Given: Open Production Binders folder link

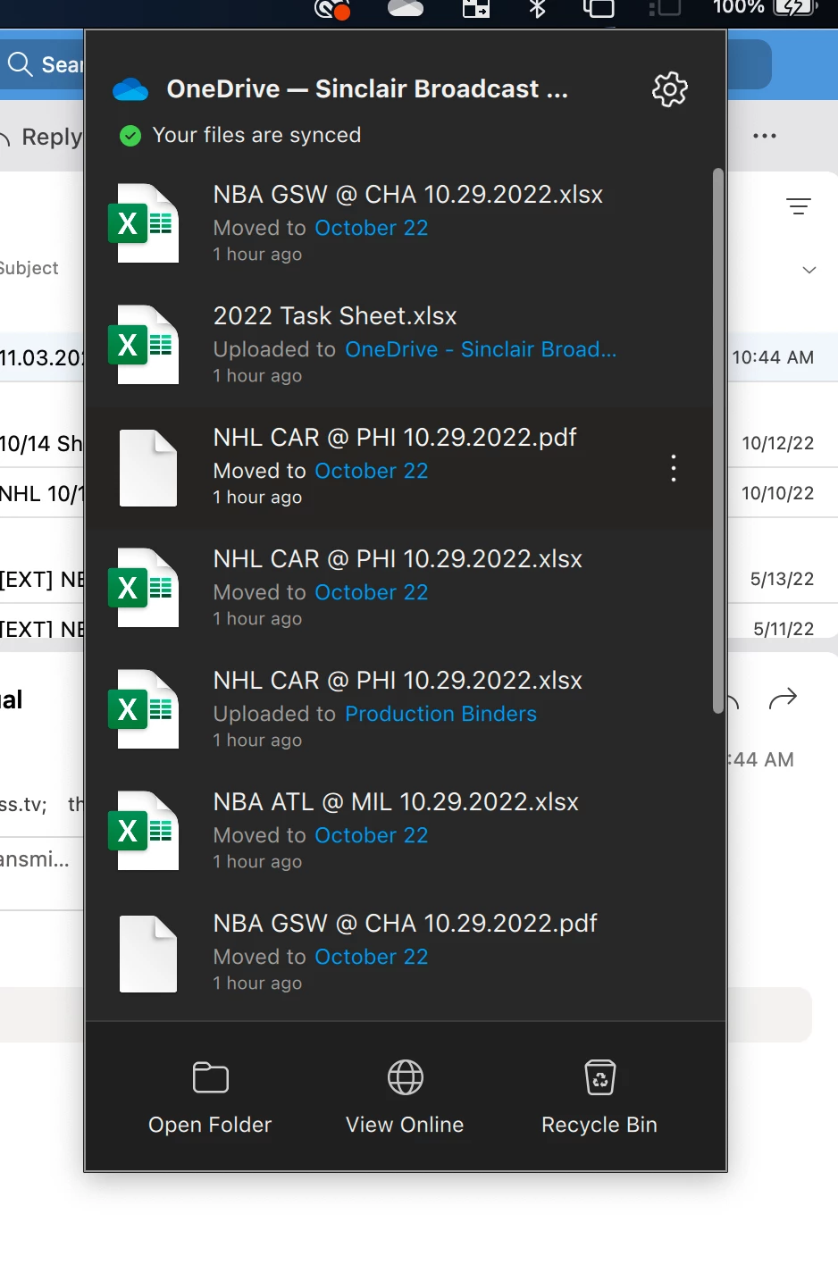Looking at the screenshot, I should [x=441, y=714].
